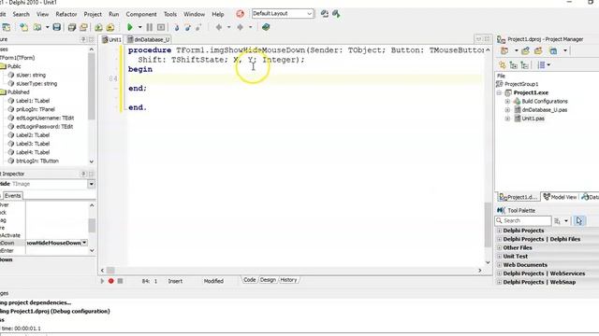Click the red record macro button
Viewport: 599px width, 336px height.
coord(110,281)
